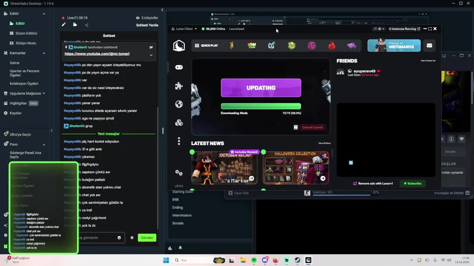Open Koleksiyon Öğeleri in sidebar
This screenshot has height=266, width=474.
click(x=24, y=83)
